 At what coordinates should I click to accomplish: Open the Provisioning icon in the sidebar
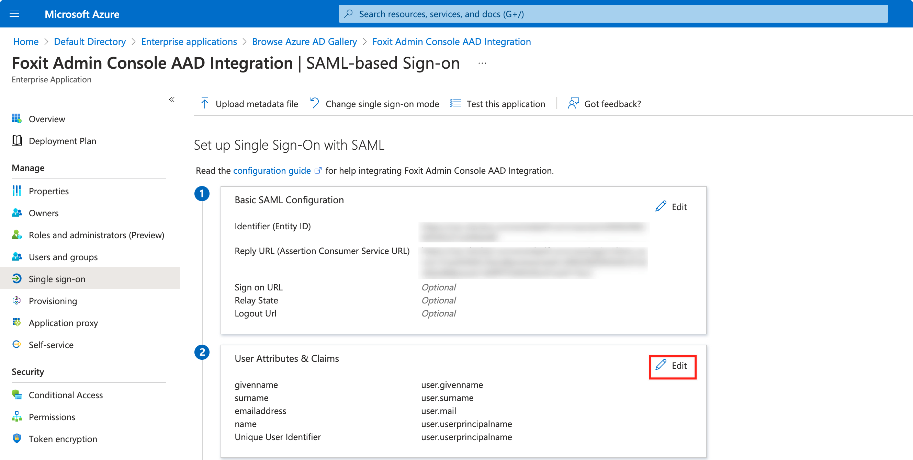[x=16, y=301]
